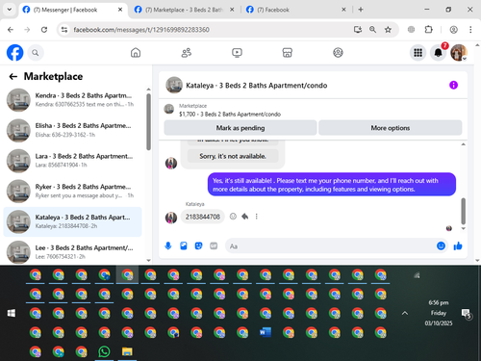
Task: Reply to the 2183844708 message
Action: tap(245, 217)
